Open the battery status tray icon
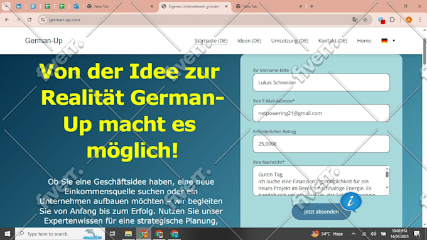This screenshot has width=427, height=240. [384, 234]
